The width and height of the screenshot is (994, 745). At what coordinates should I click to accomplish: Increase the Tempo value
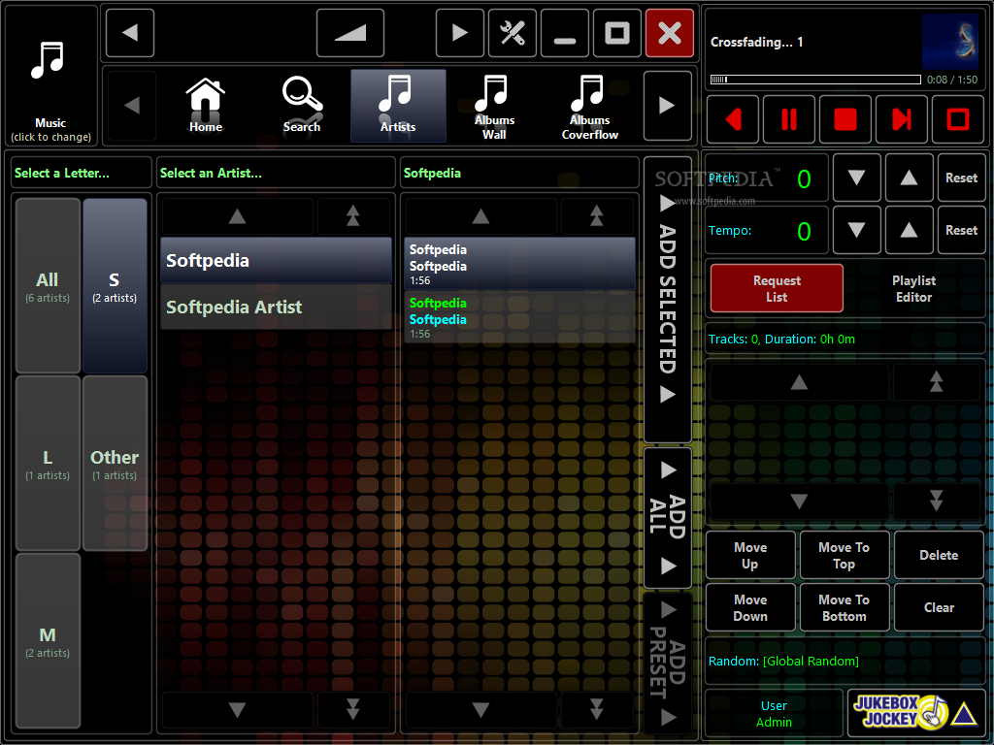(909, 230)
